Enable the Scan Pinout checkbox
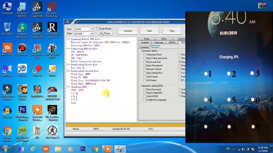The height and width of the screenshot is (153, 273). [x=98, y=28]
